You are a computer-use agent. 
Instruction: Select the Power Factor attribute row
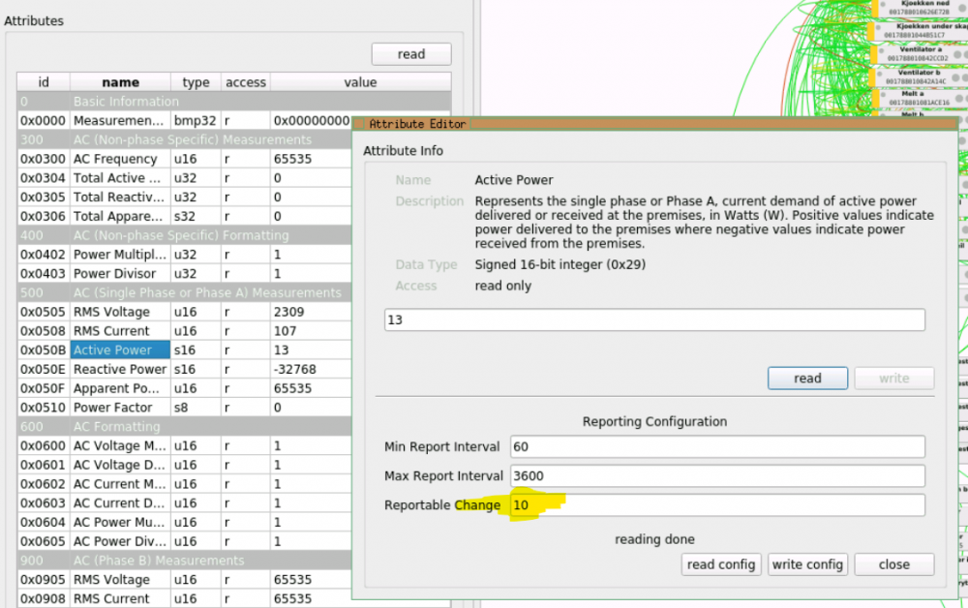click(x=112, y=408)
